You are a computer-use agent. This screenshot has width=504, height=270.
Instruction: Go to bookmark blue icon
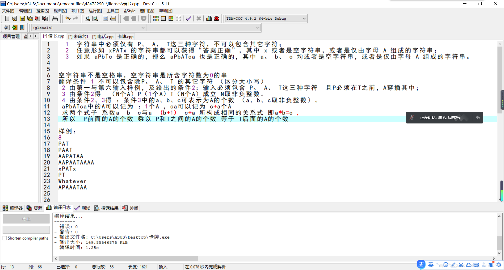pos(22,28)
